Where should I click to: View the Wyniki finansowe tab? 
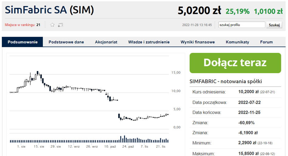point(198,42)
